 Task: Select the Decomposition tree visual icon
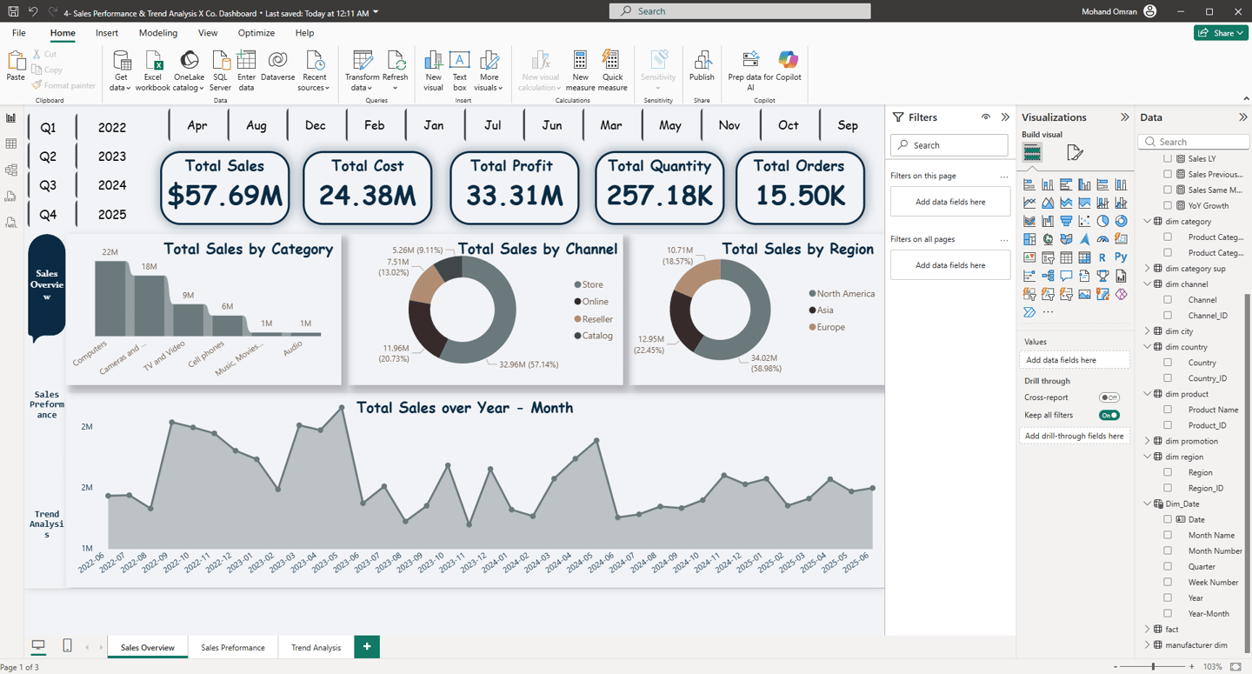(x=1048, y=276)
